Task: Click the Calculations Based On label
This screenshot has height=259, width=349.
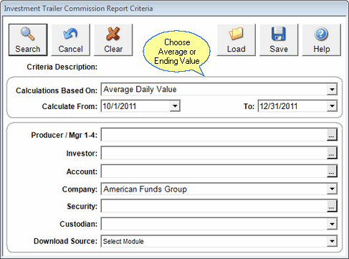Action: coord(57,90)
